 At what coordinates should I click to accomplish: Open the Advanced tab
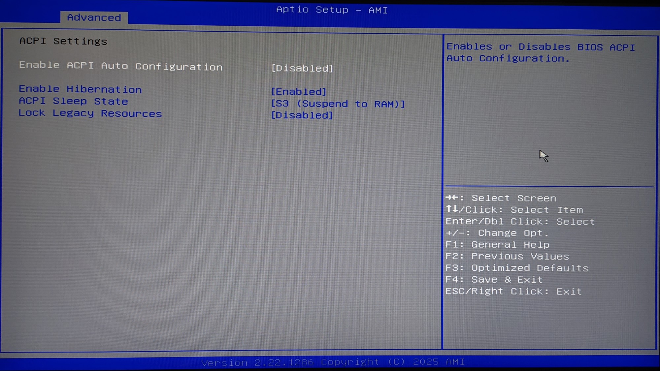pos(94,17)
